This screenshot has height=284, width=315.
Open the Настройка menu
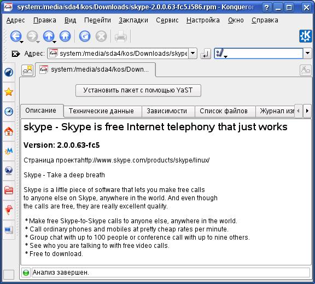(x=203, y=20)
